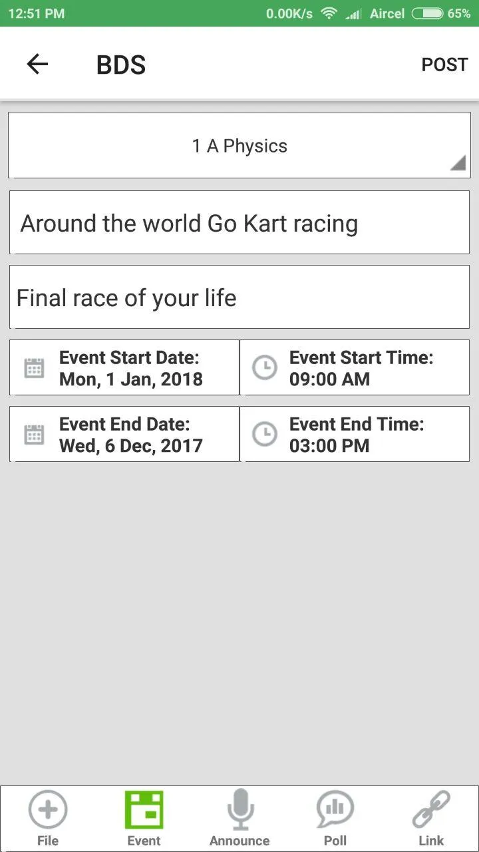This screenshot has width=479, height=852.
Task: Change start date Mon, 1 Jan, 2018
Action: click(131, 379)
